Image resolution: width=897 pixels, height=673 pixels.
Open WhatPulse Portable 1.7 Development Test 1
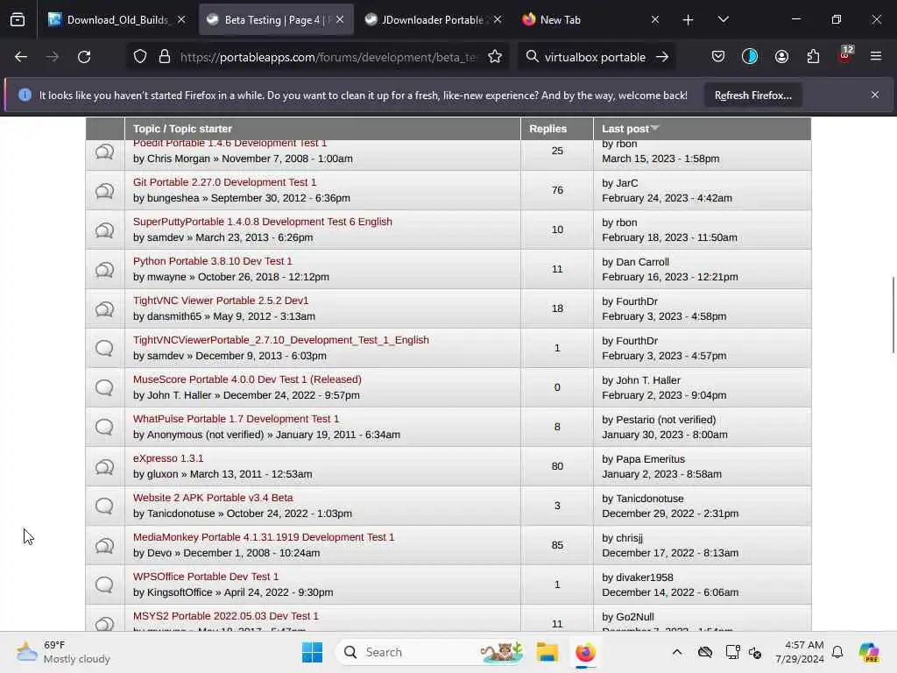pyautogui.click(x=236, y=419)
